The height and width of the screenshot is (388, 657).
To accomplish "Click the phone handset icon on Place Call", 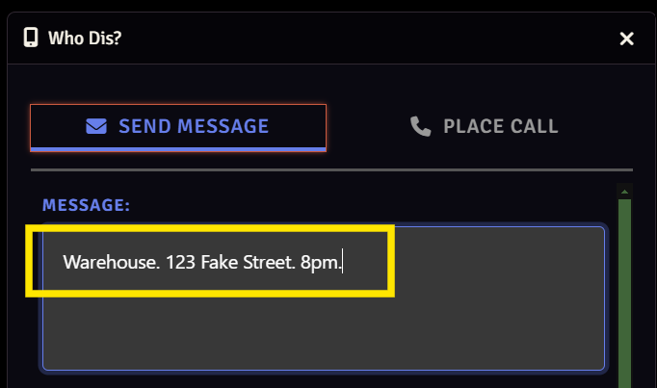I will pos(420,126).
